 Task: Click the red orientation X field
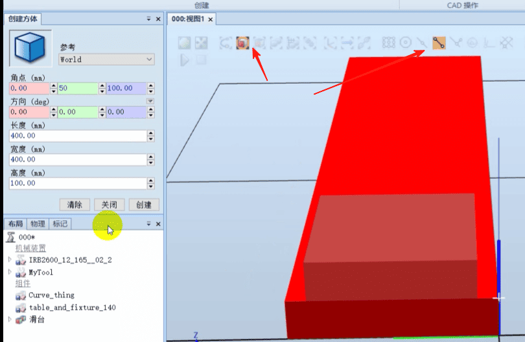29,112
